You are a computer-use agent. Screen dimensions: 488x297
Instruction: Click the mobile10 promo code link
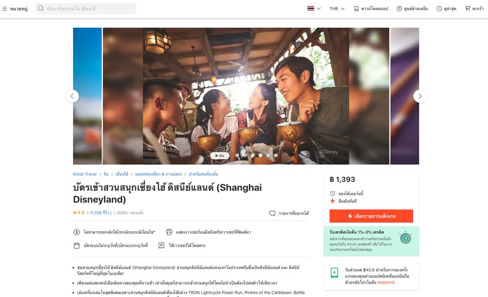[x=386, y=282]
